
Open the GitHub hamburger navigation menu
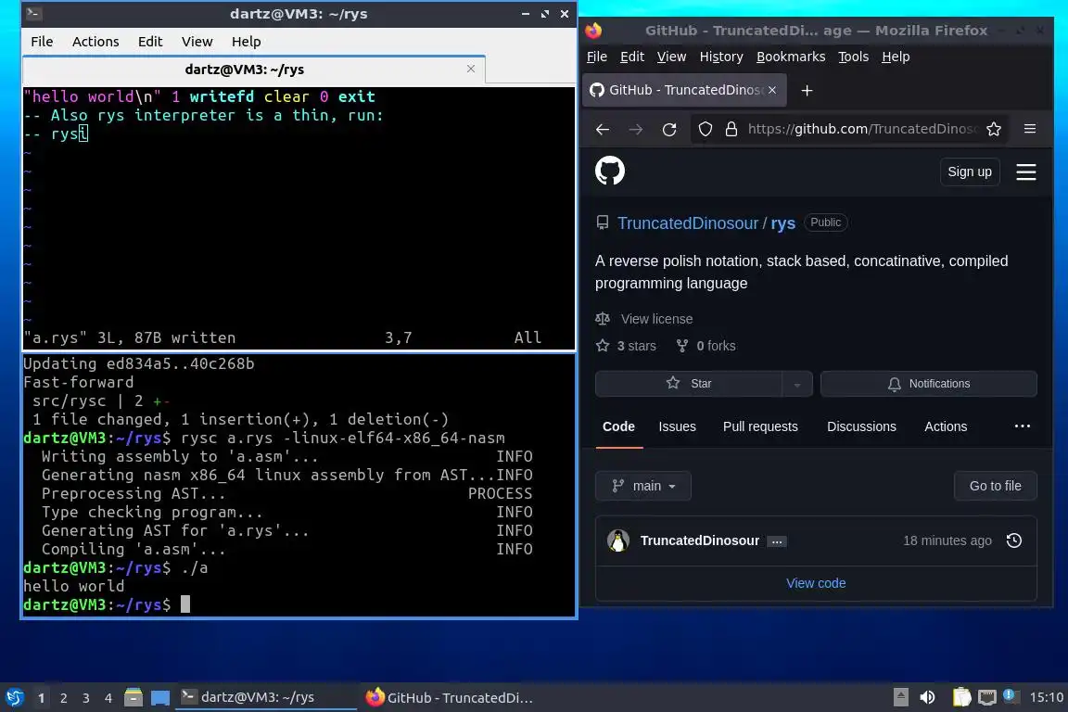point(1025,172)
